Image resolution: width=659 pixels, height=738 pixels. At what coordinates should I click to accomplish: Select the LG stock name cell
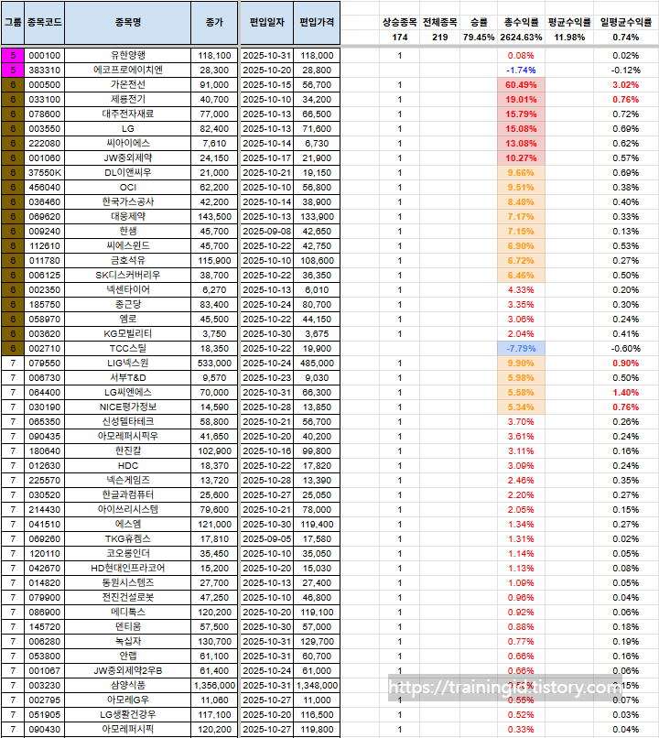pos(127,128)
